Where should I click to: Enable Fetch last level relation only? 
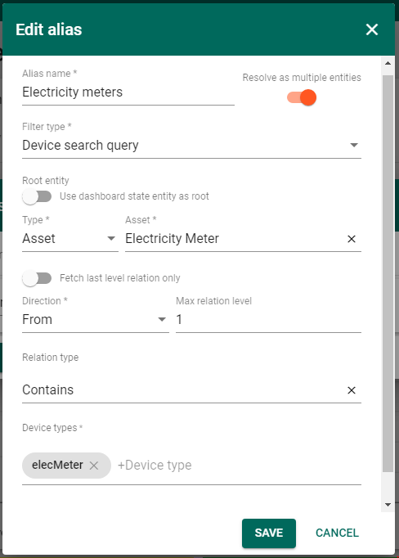point(37,278)
